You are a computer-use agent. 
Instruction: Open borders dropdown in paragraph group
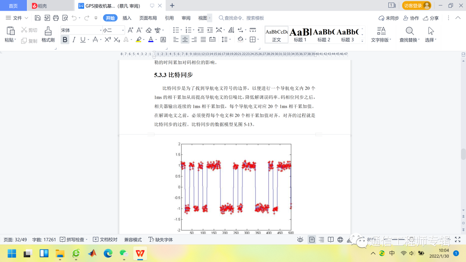(258, 40)
